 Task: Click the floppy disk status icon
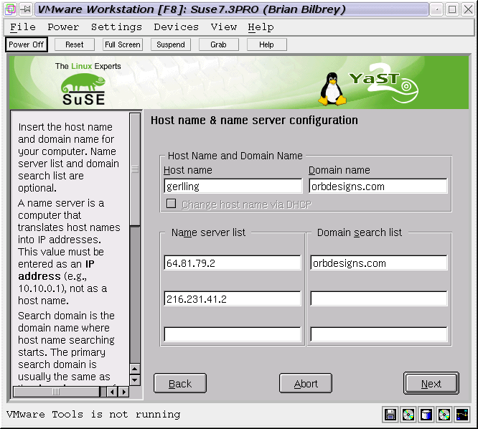click(390, 415)
